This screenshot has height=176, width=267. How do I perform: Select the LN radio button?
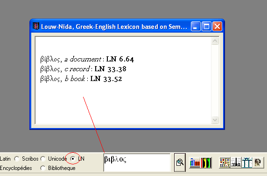[x=73, y=159]
